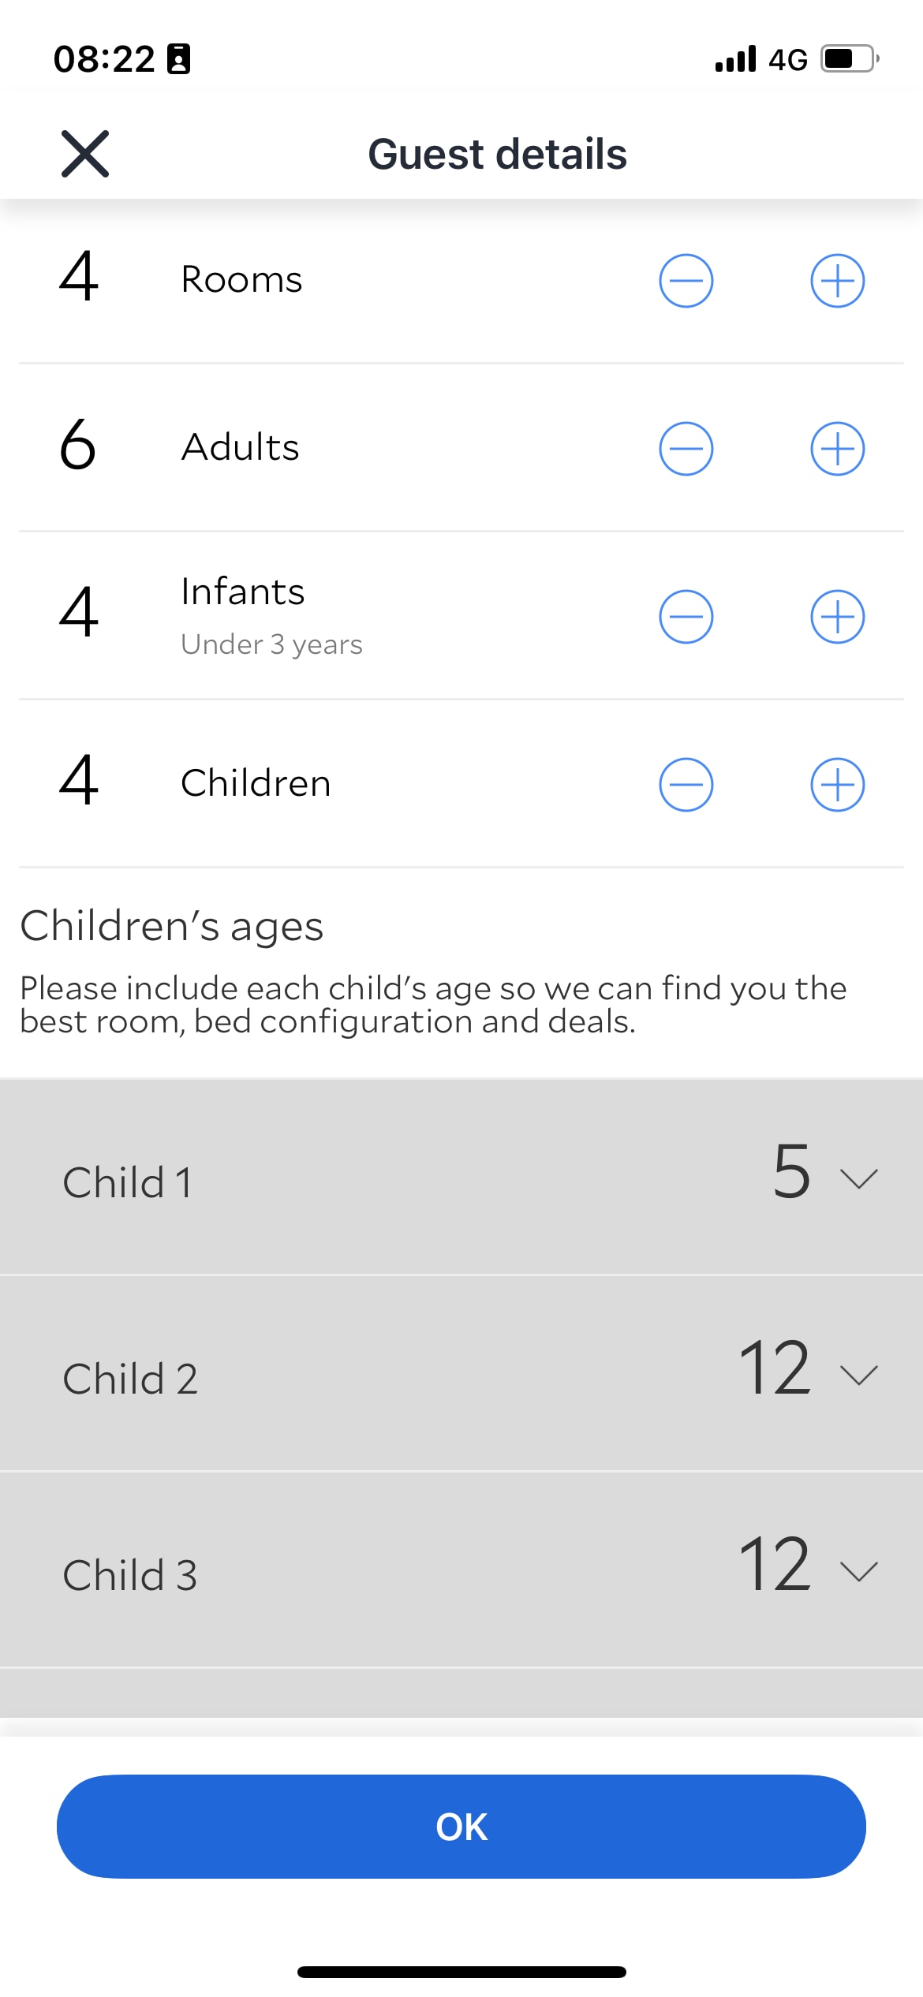Open Child 1 age dropdown

click(858, 1179)
